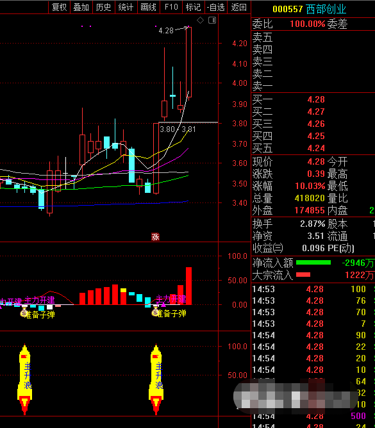This screenshot has height=428, width=375.
Task: Click the 标记 mark button
Action: (194, 7)
